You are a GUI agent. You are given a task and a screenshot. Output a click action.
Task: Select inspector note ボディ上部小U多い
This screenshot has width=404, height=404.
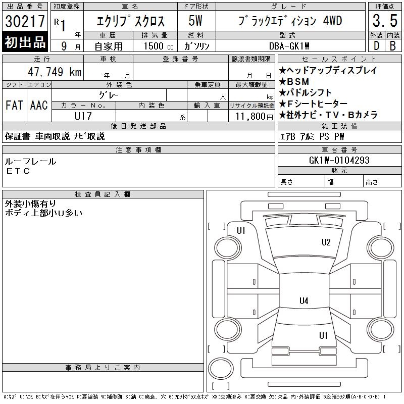pyautogui.click(x=43, y=213)
